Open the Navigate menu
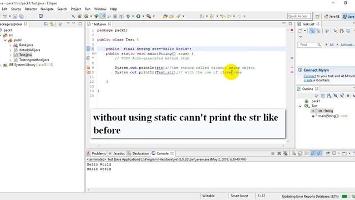Image resolution: width=355 pixels, height=200 pixels. coord(47,9)
